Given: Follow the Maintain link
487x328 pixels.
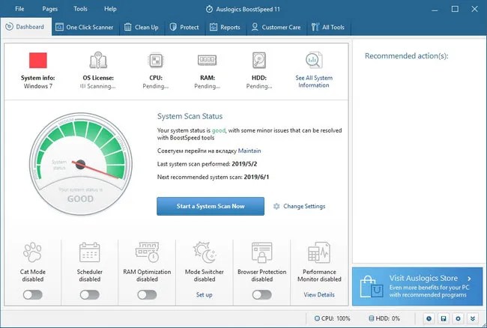Looking at the screenshot, I should [x=249, y=151].
